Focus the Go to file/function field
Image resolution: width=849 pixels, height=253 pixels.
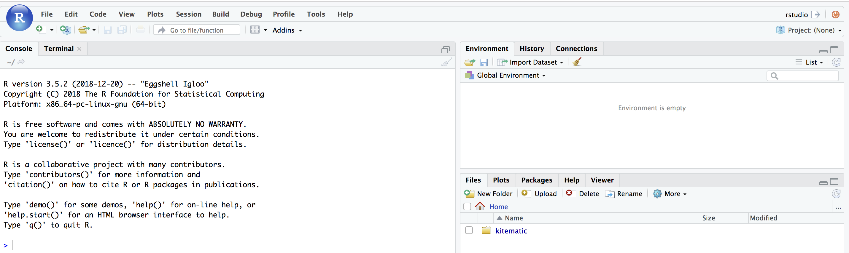[197, 30]
